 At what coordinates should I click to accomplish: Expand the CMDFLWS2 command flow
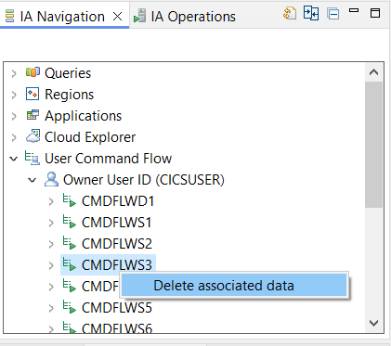coord(51,244)
